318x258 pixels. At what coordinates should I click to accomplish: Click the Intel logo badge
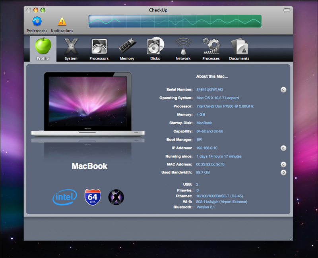(x=65, y=197)
